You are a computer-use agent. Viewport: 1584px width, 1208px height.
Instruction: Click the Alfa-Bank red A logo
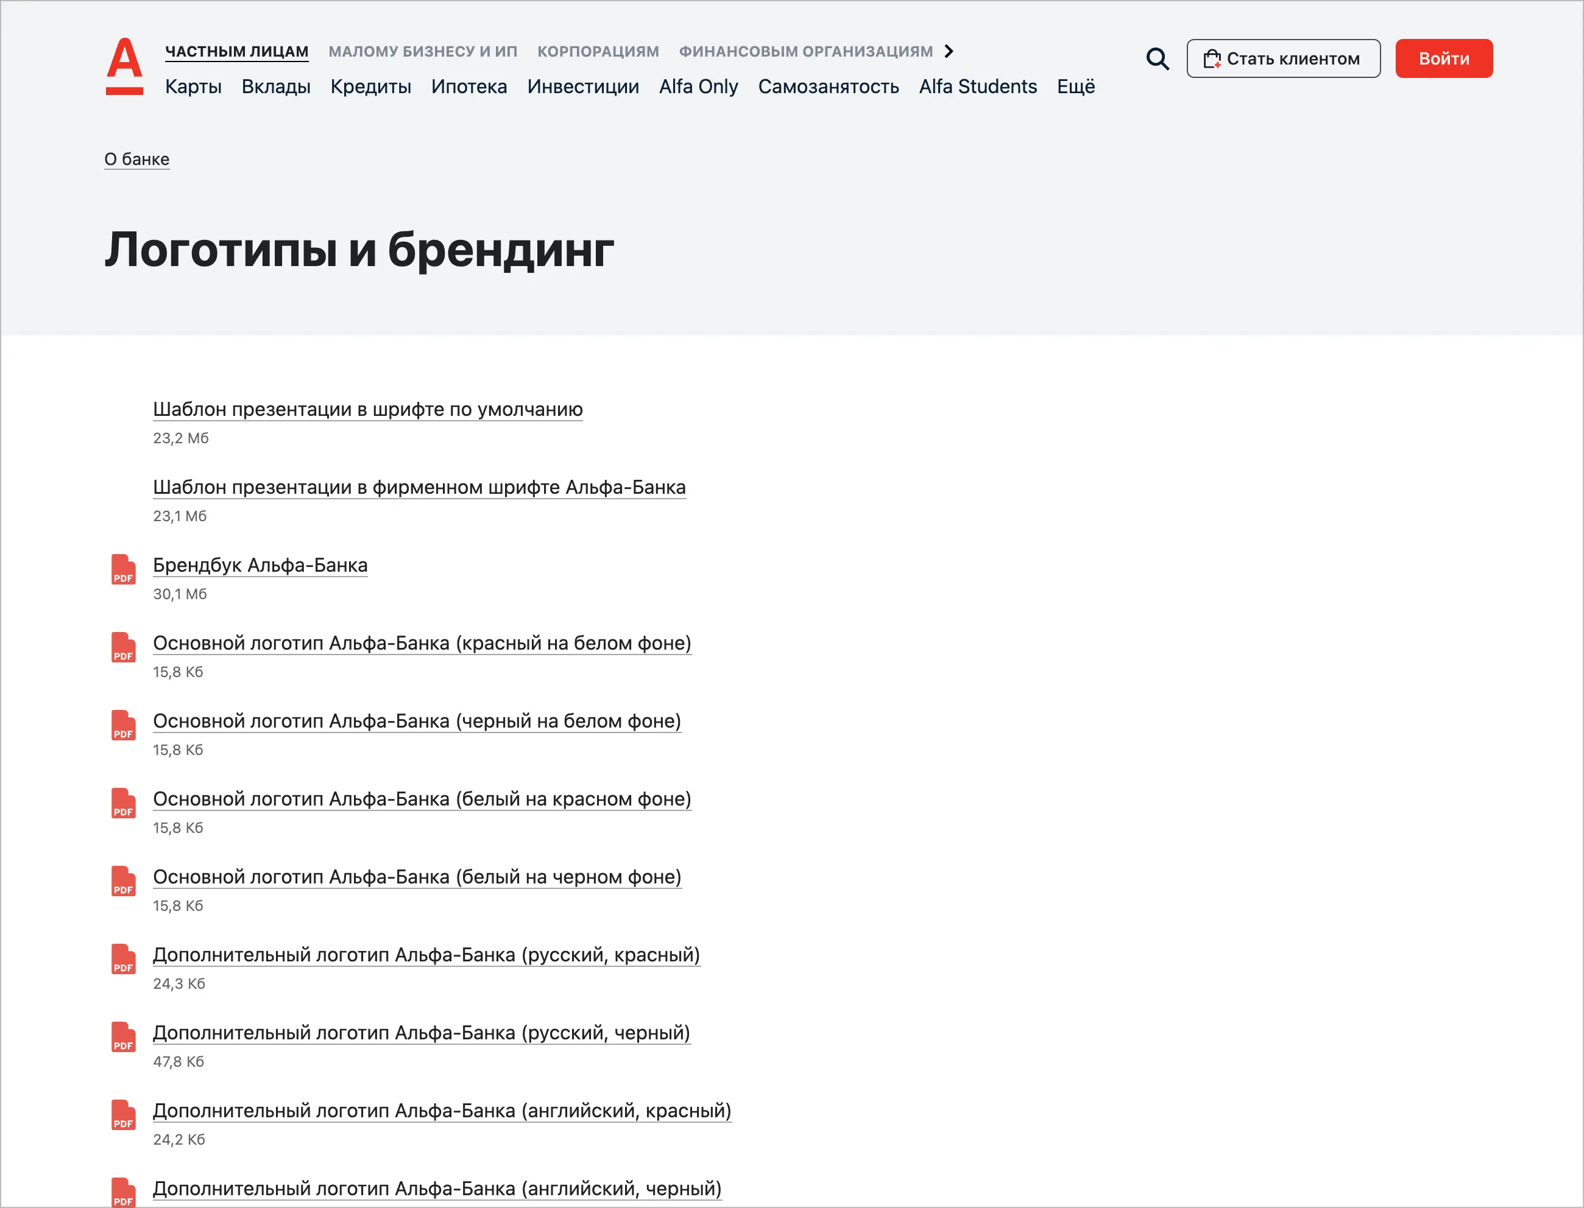pyautogui.click(x=124, y=66)
